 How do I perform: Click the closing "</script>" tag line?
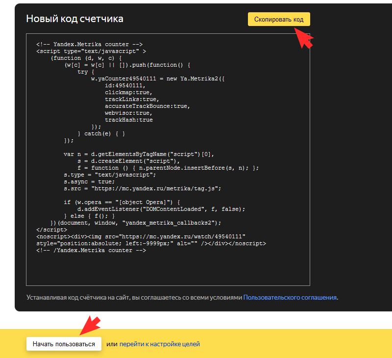(x=52, y=230)
